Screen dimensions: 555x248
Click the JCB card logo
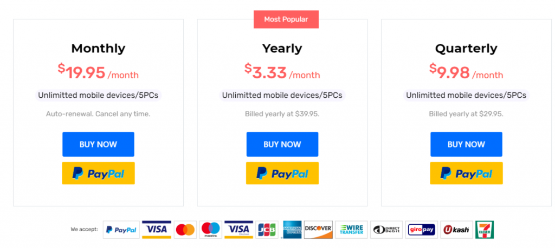pos(267,230)
